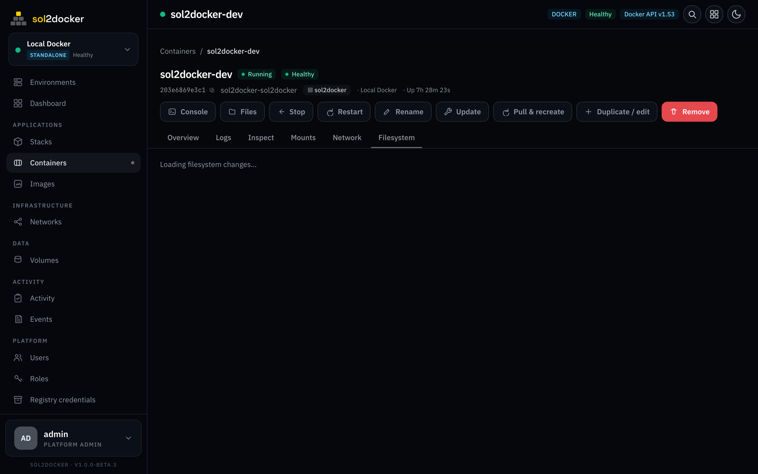Rename the container
This screenshot has height=474, width=758.
[x=403, y=111]
